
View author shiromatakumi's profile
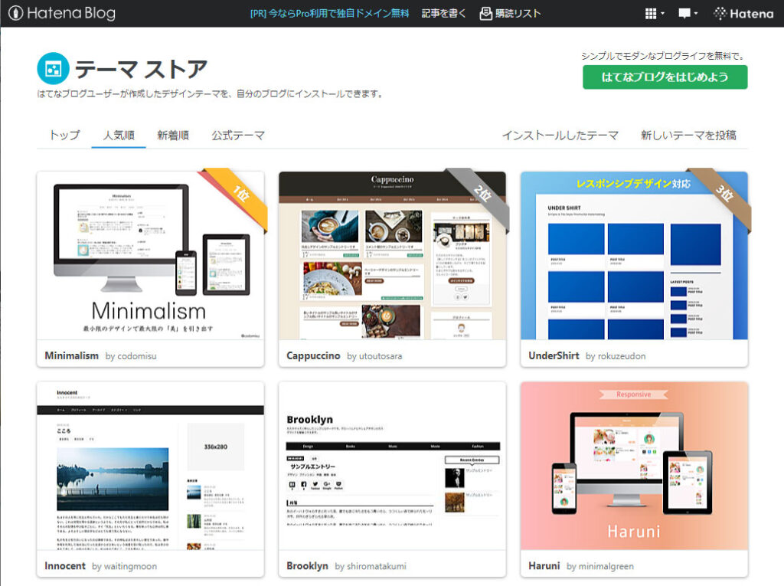click(x=377, y=567)
